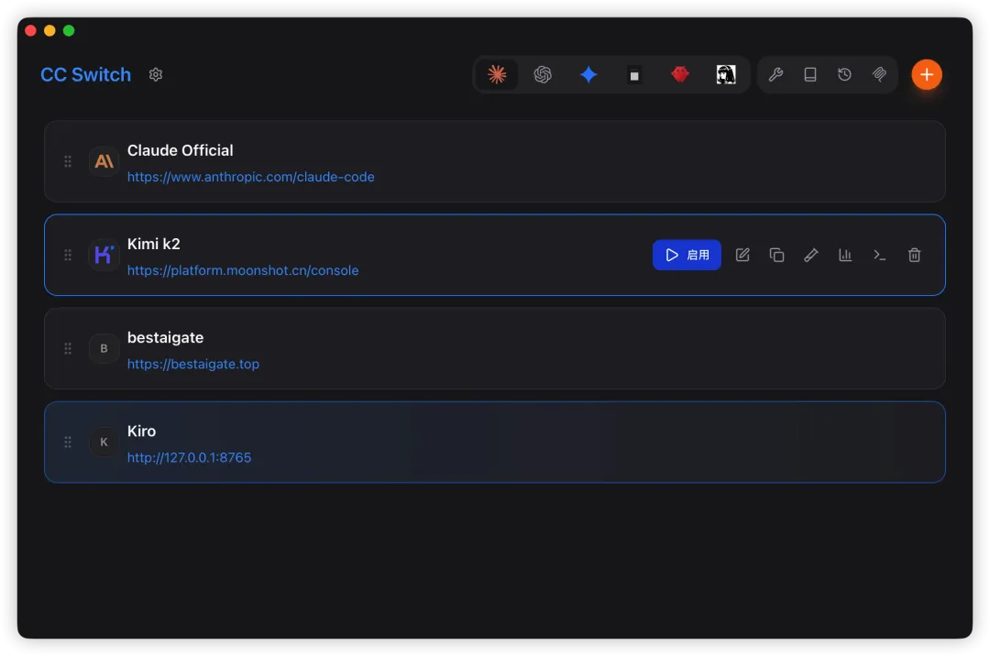Select the Claude Official provider name
Screen dimensions: 990x656
(181, 150)
